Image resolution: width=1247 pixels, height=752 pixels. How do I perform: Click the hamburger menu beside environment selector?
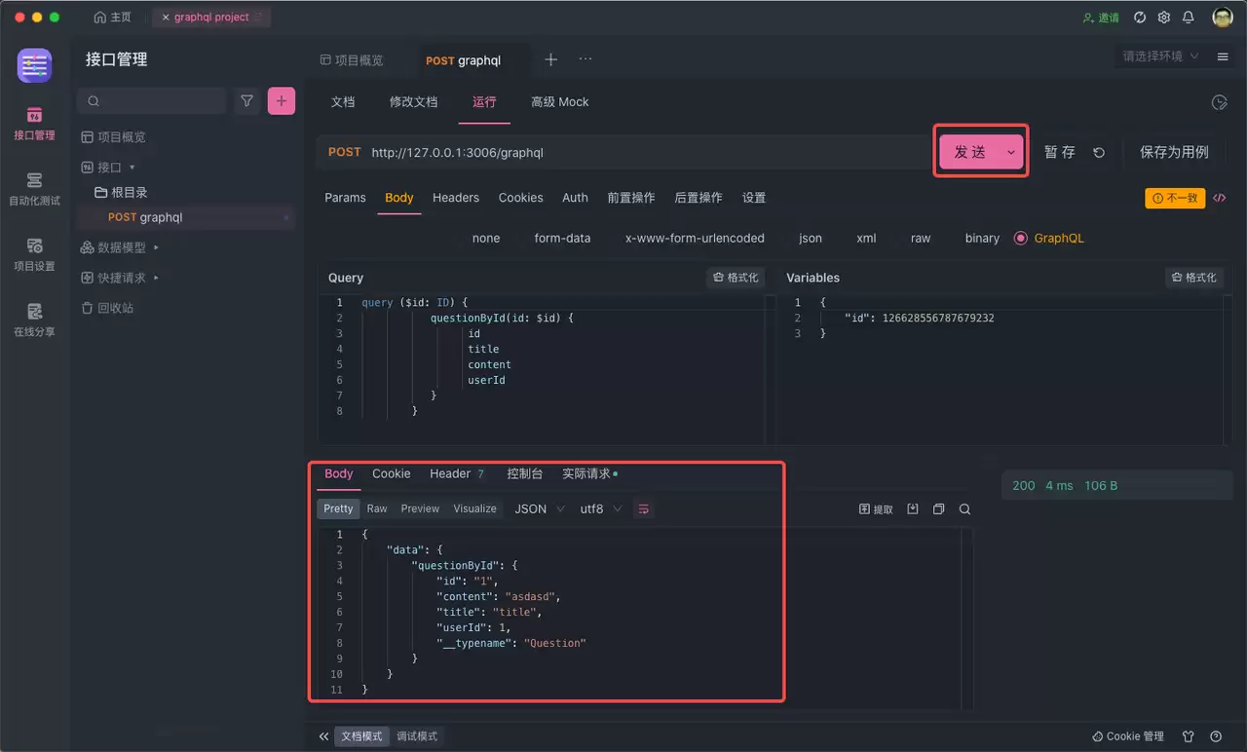(x=1223, y=56)
